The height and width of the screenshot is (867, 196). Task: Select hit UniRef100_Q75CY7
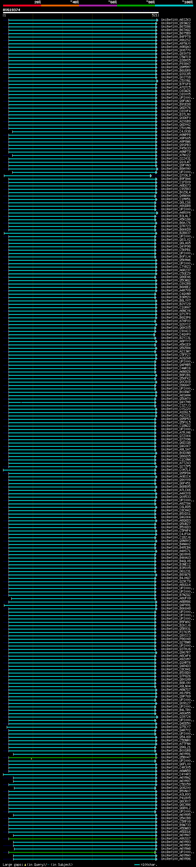pos(176,727)
